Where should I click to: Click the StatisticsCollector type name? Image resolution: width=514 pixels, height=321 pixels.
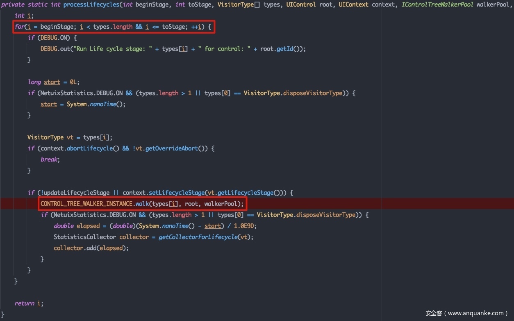pos(85,237)
